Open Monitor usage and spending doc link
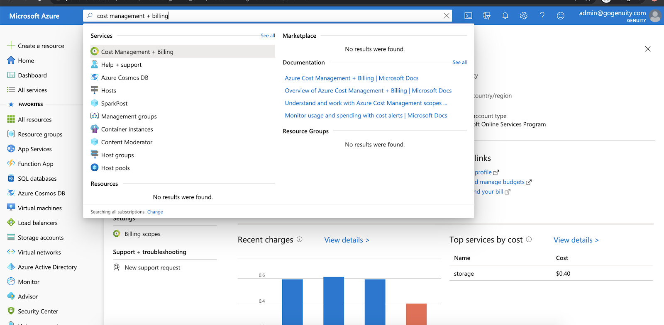Screen dimensions: 664x325 (366, 115)
